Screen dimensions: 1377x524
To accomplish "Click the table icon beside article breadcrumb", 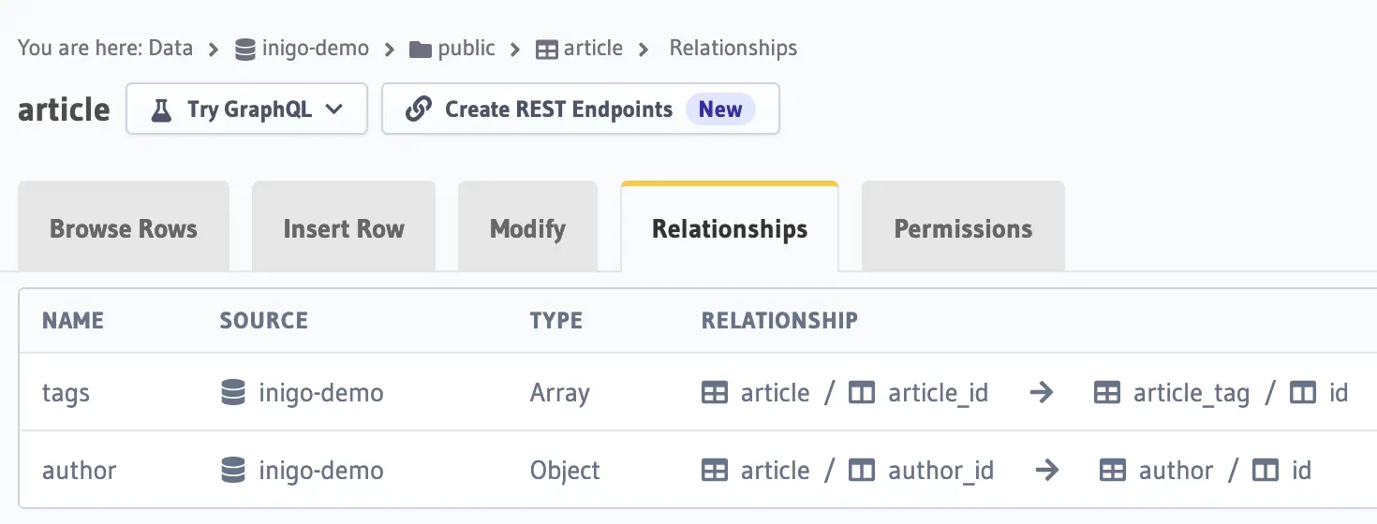I will tap(546, 49).
